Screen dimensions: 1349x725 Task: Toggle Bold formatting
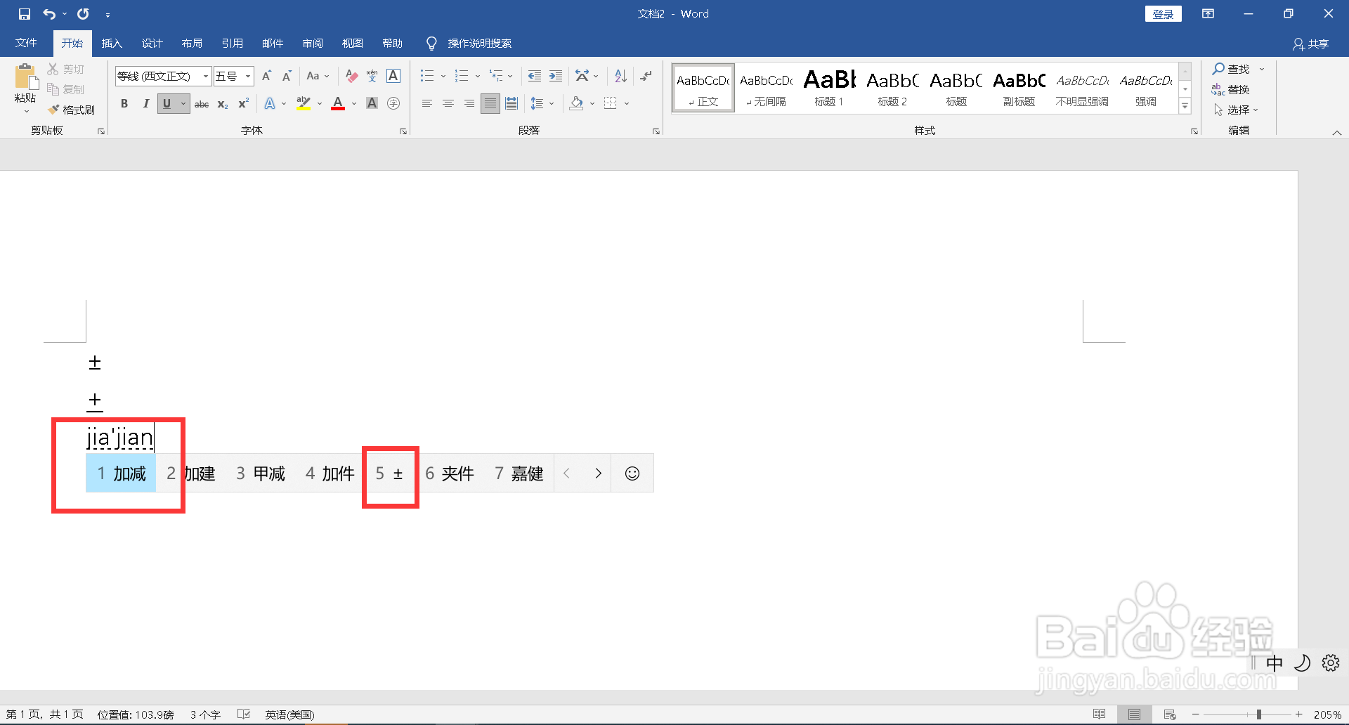[x=124, y=104]
